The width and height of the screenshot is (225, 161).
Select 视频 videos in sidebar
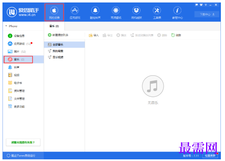point(23,75)
